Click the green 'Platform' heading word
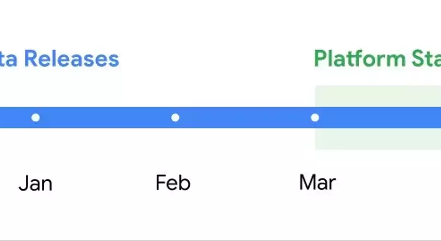Screen dimensions: 441x241 point(360,58)
